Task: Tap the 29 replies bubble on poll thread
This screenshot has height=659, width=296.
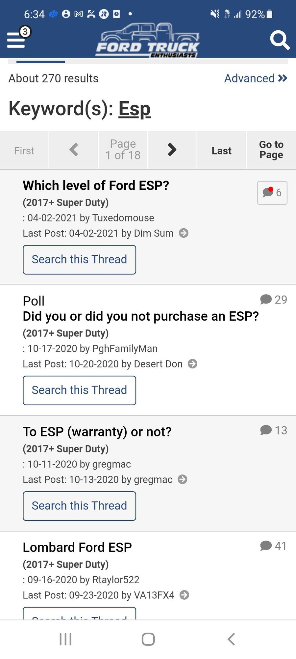Action: point(274,300)
